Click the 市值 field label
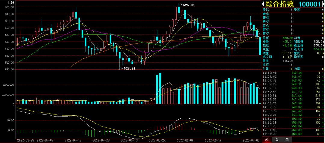 pos(266,64)
